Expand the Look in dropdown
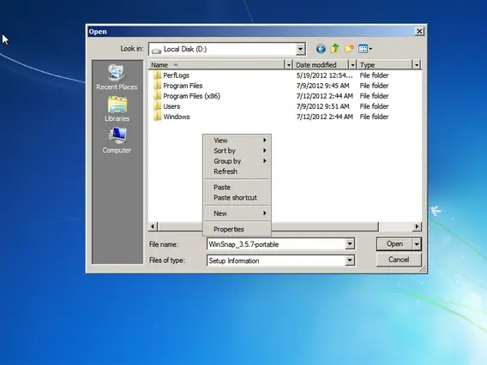 300,49
